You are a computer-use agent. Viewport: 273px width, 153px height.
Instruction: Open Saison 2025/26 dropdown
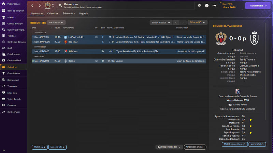[161, 23]
